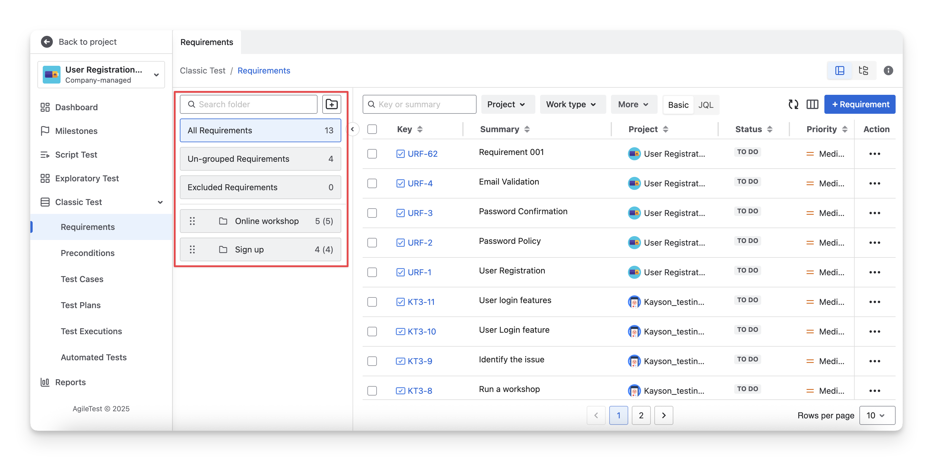
Task: Click the refresh sync icon
Action: click(x=793, y=105)
